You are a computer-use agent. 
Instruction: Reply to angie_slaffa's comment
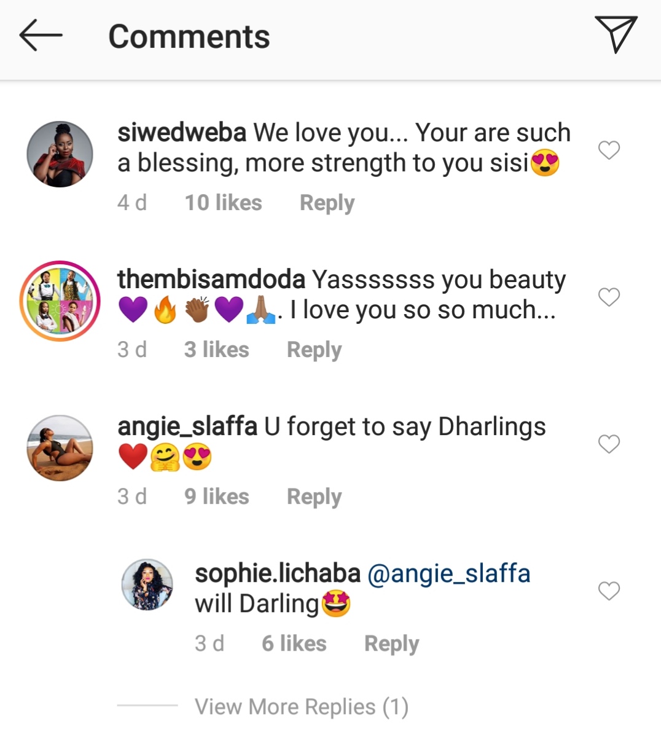[314, 497]
